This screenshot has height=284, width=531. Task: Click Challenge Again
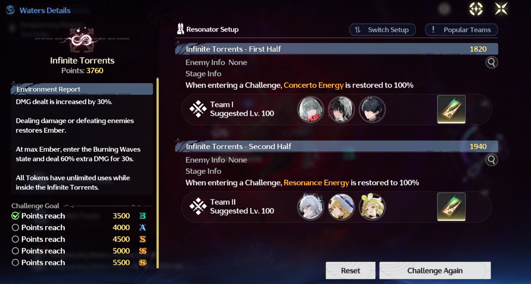tap(435, 270)
